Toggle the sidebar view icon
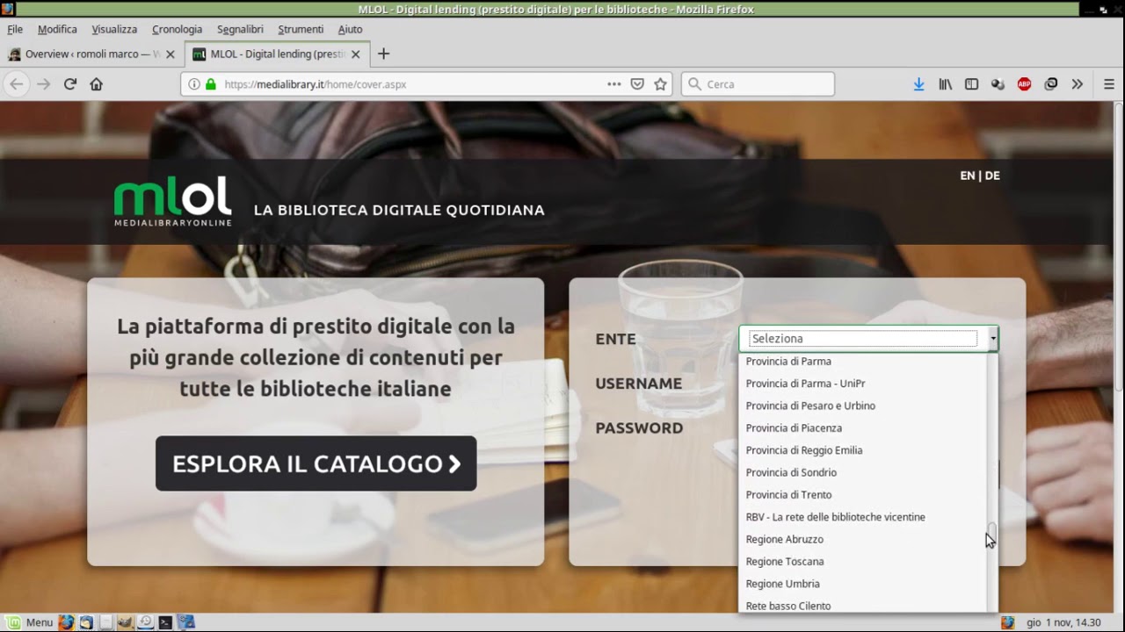Screen dimensions: 1125x632 (971, 84)
